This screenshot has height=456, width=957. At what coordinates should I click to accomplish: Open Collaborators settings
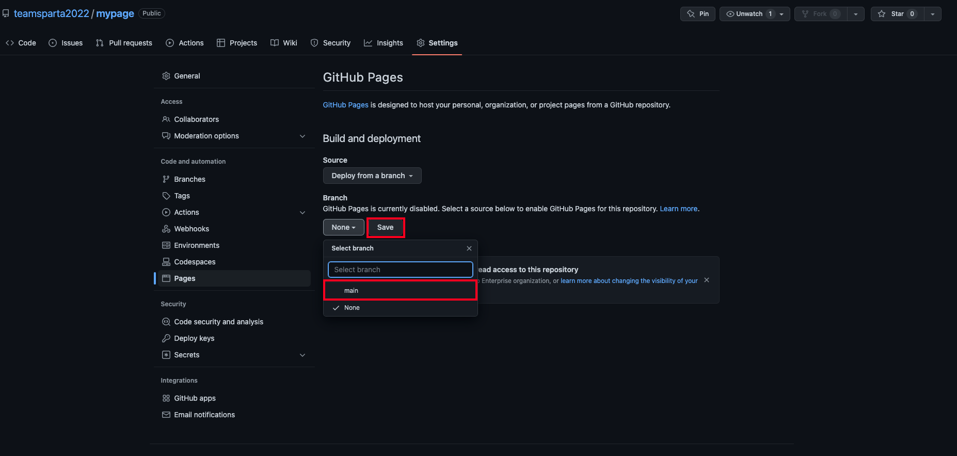[x=234, y=119]
